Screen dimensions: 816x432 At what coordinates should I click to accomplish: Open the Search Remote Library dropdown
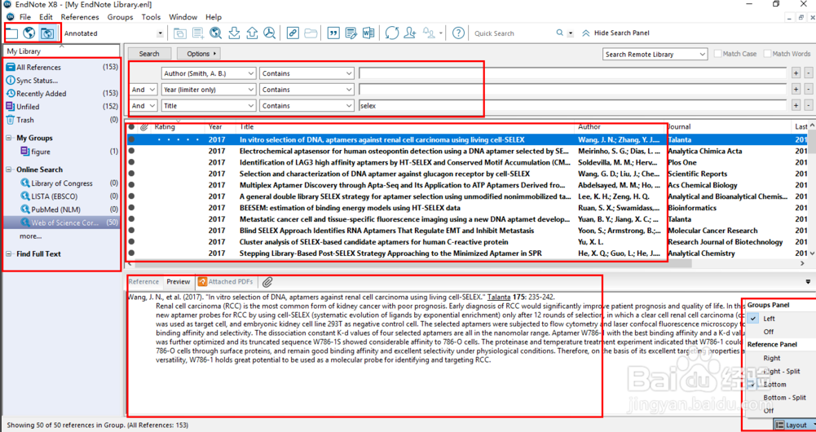coord(655,54)
